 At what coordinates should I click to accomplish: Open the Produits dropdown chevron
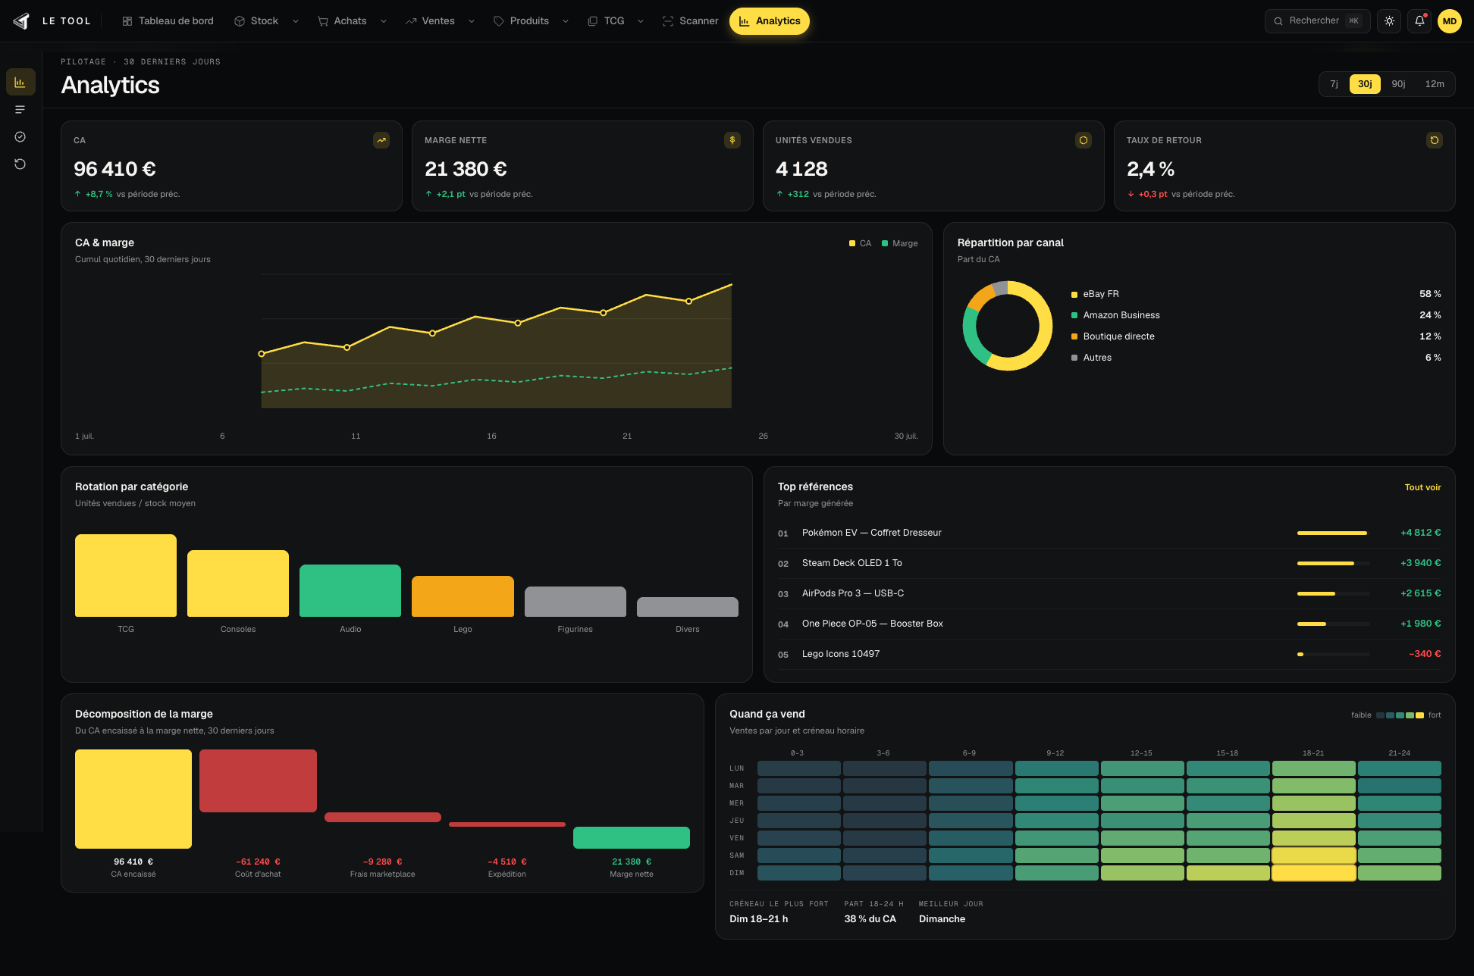[566, 21]
